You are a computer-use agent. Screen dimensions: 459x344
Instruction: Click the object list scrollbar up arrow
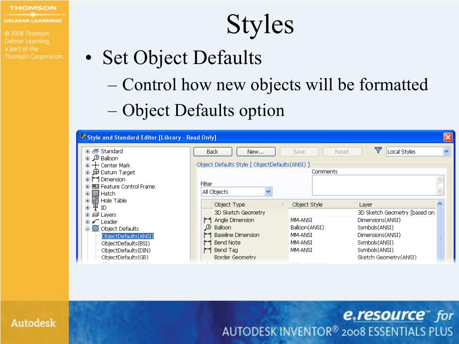point(440,204)
